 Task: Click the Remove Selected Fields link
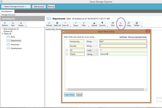point(137,36)
